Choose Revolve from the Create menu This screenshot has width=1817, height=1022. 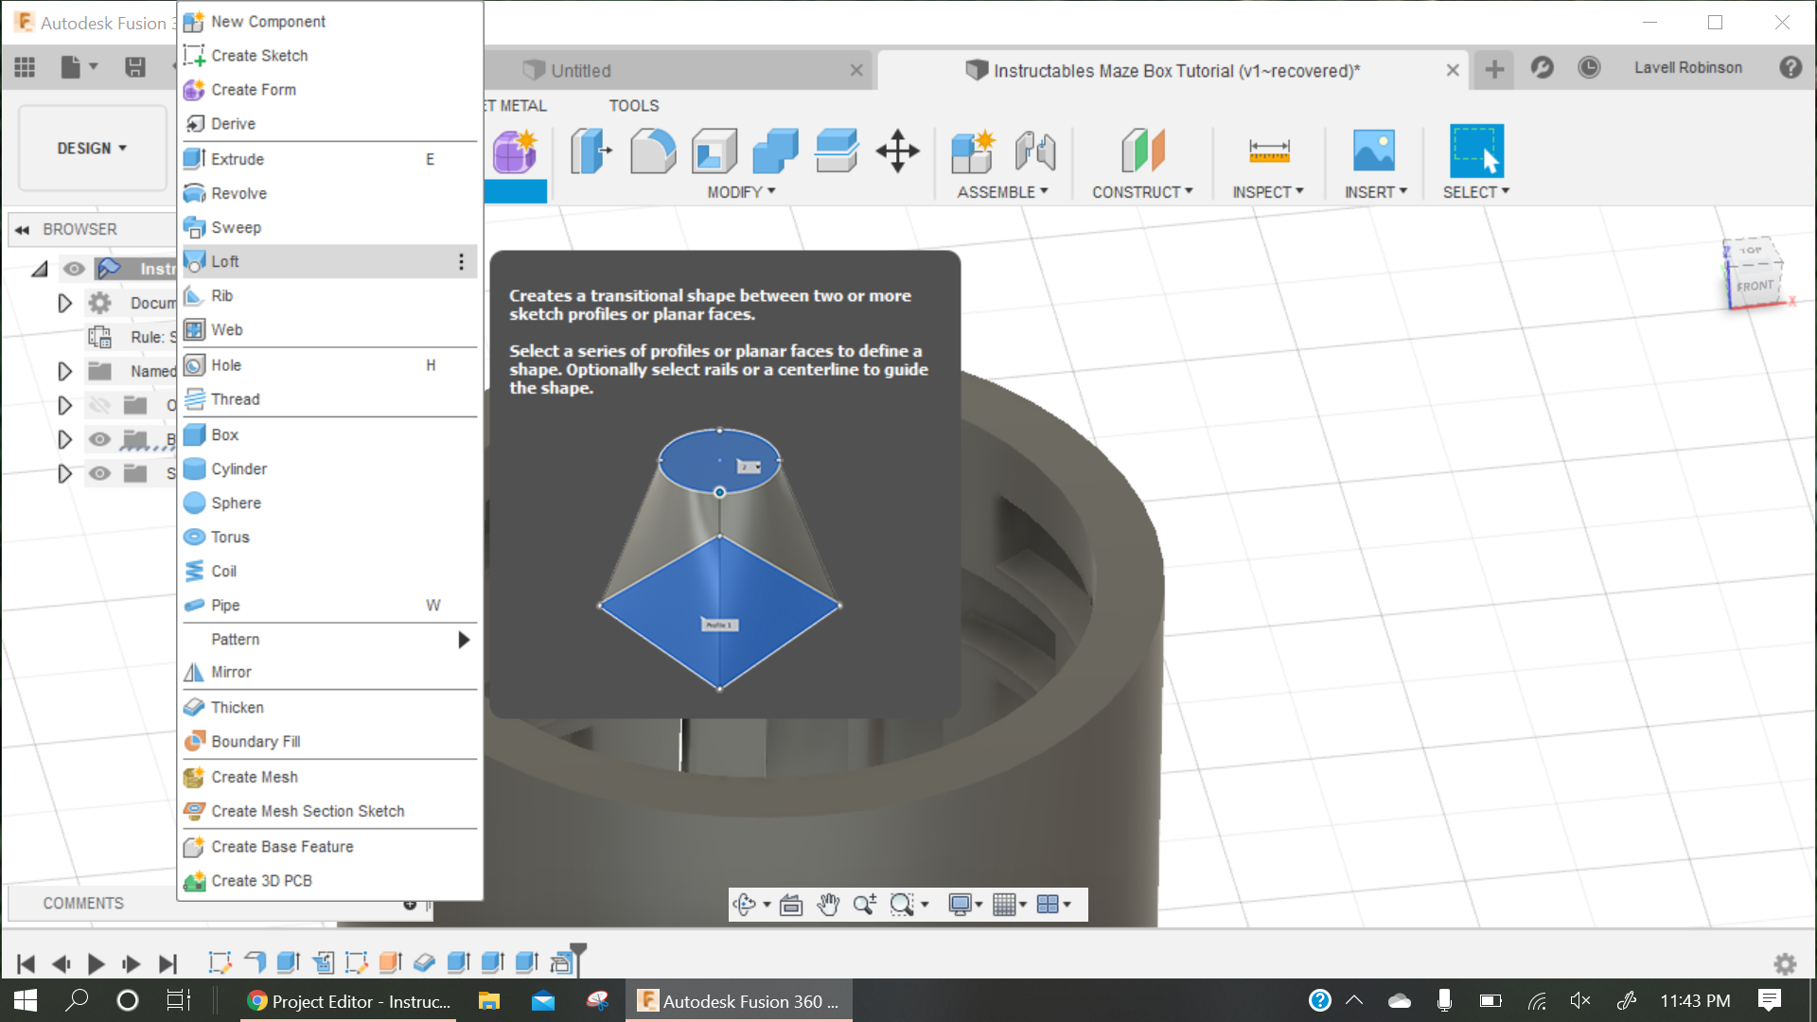click(329, 193)
